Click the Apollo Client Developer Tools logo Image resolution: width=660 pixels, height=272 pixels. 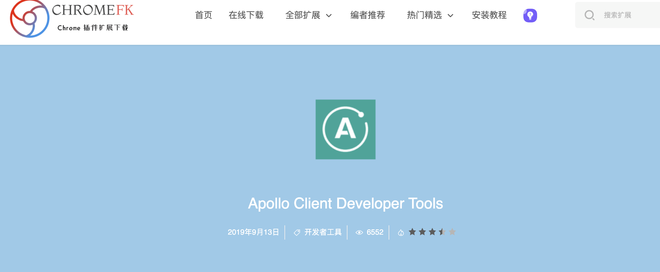click(x=346, y=129)
